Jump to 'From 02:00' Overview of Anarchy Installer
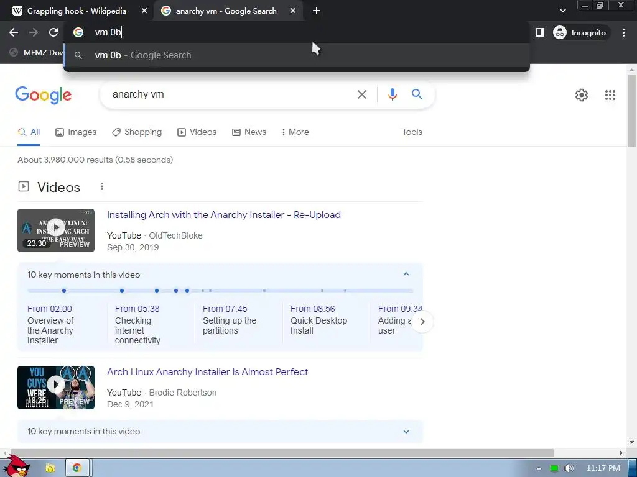The width and height of the screenshot is (637, 477). tap(50, 324)
